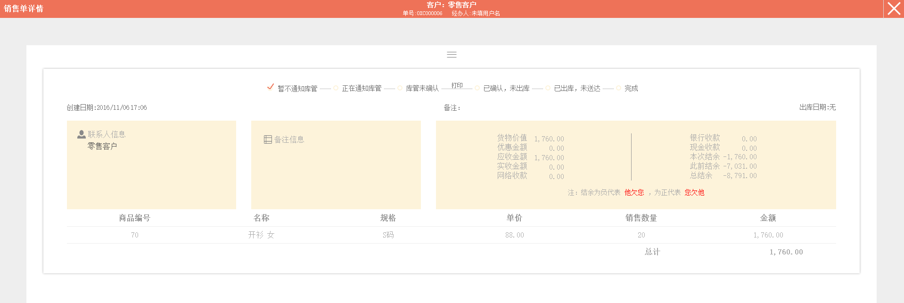Select the 正在通知库管 status circle
The width and height of the screenshot is (904, 303).
click(x=336, y=88)
